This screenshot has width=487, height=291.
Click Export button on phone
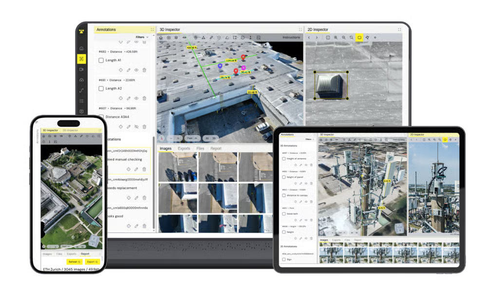click(x=92, y=262)
